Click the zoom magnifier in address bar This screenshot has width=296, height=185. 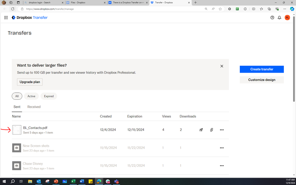206,9
